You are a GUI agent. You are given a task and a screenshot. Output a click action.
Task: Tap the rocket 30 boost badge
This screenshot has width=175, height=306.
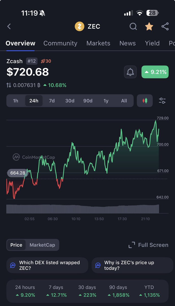point(46,61)
